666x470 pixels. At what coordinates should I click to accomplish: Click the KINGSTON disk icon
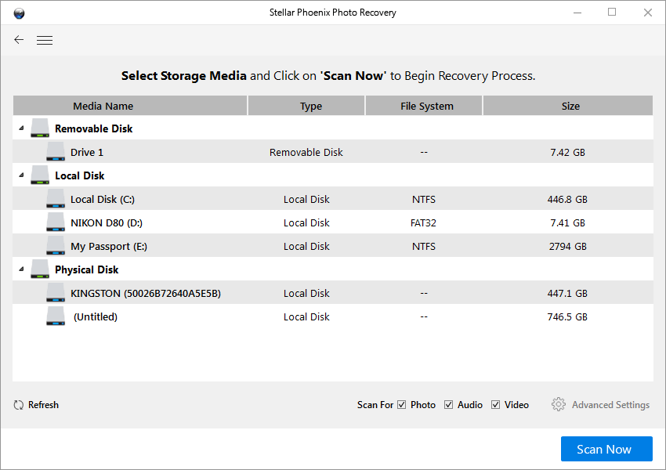pyautogui.click(x=56, y=293)
